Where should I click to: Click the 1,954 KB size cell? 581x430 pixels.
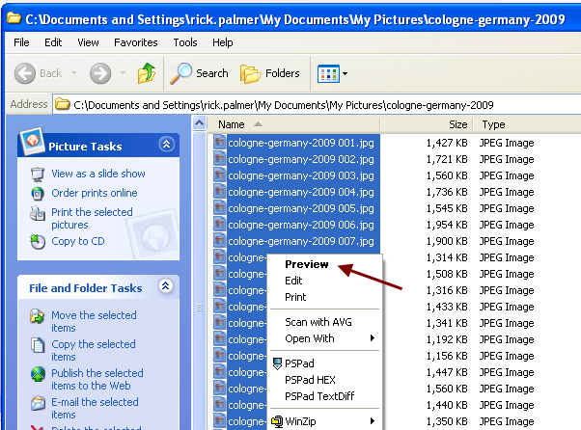pos(447,225)
